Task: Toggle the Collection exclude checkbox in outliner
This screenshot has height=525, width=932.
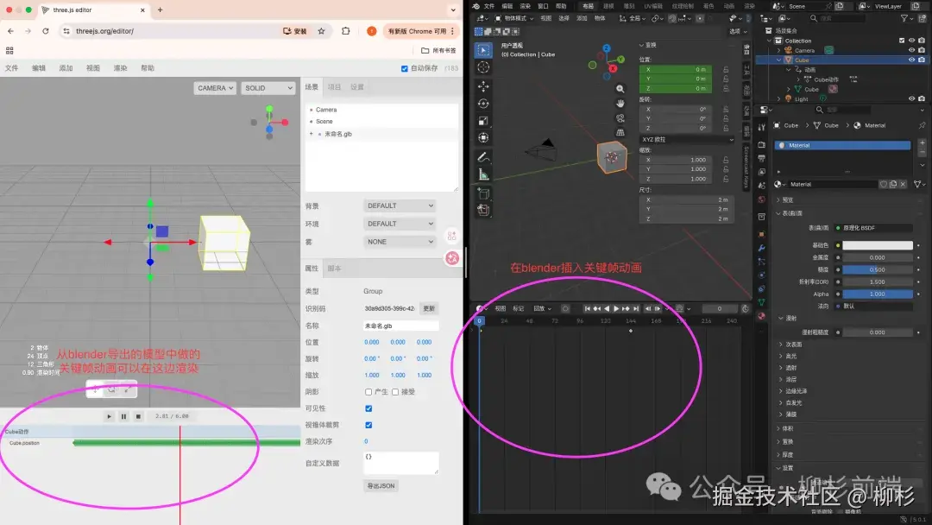Action: tap(902, 41)
